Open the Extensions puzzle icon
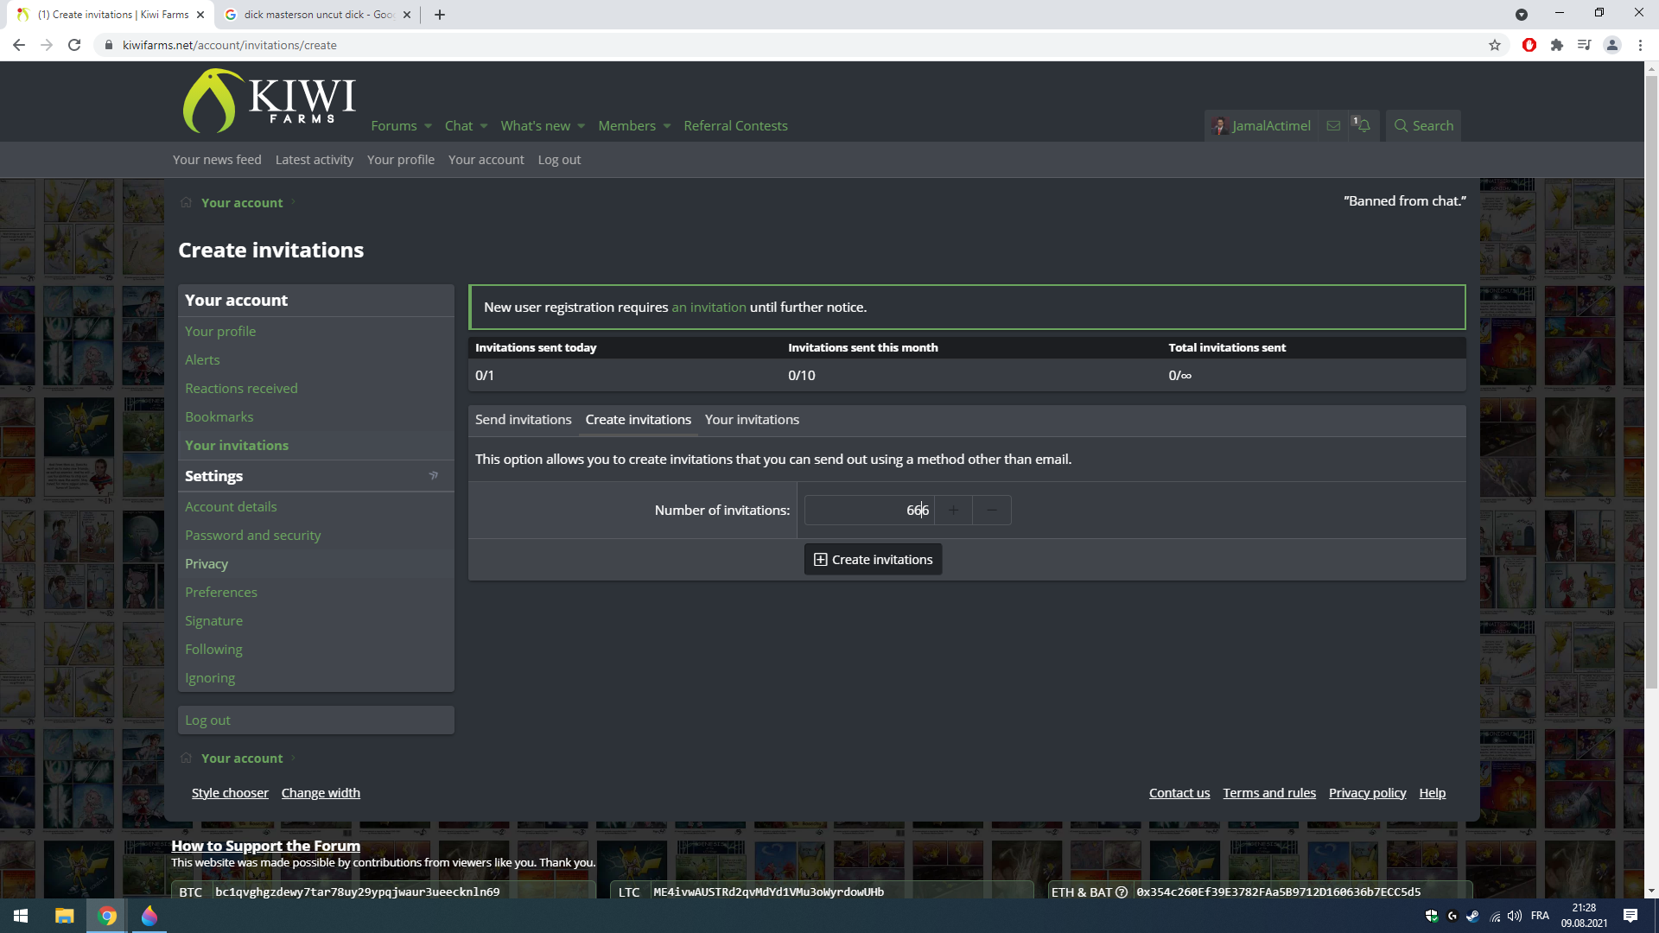Viewport: 1659px width, 933px height. pyautogui.click(x=1557, y=45)
